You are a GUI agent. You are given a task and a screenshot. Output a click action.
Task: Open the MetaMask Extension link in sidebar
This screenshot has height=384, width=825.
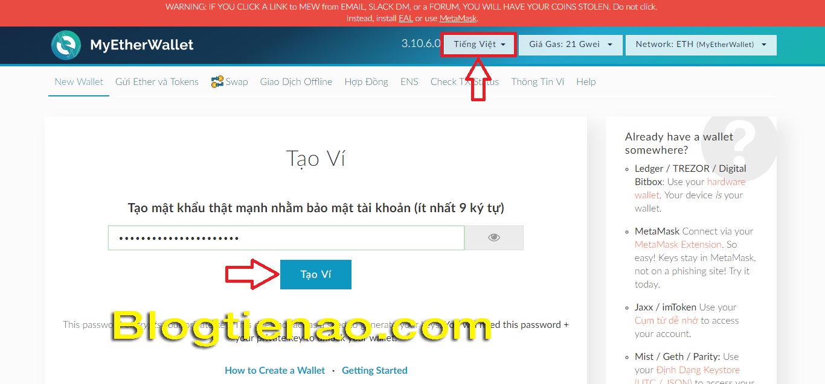click(x=678, y=244)
